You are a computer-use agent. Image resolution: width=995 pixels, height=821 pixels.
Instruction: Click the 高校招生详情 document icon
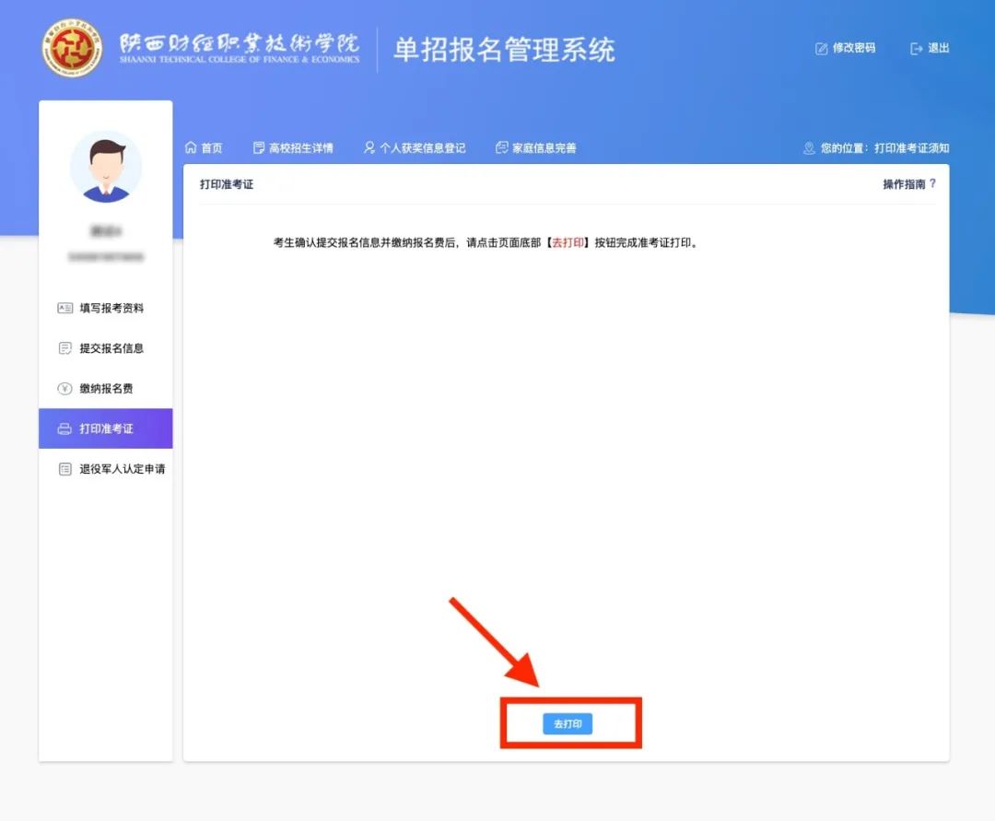(x=259, y=147)
